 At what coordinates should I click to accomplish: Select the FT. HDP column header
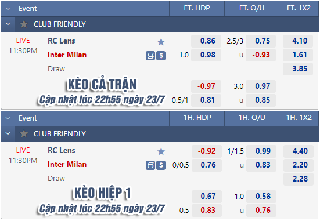pyautogui.click(x=197, y=8)
